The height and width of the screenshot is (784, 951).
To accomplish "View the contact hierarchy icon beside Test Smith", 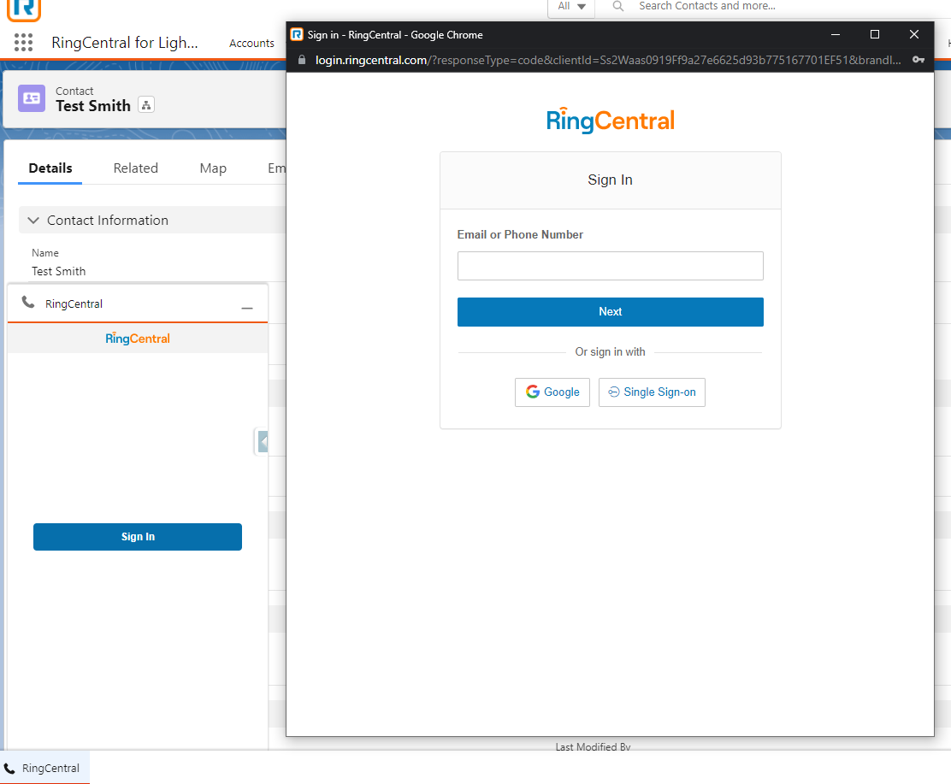I will (x=146, y=105).
